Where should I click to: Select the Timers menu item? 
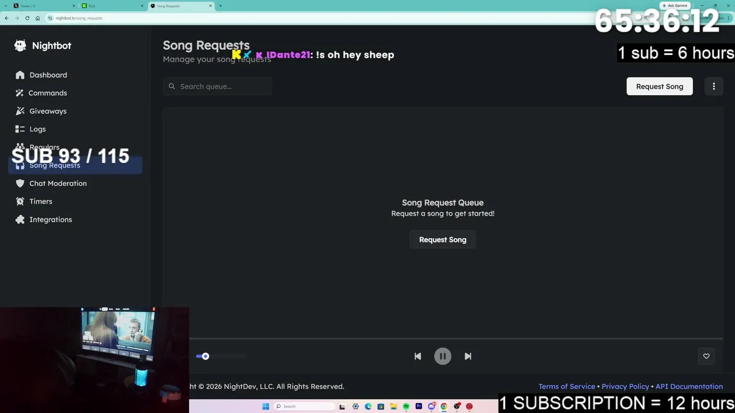[41, 201]
